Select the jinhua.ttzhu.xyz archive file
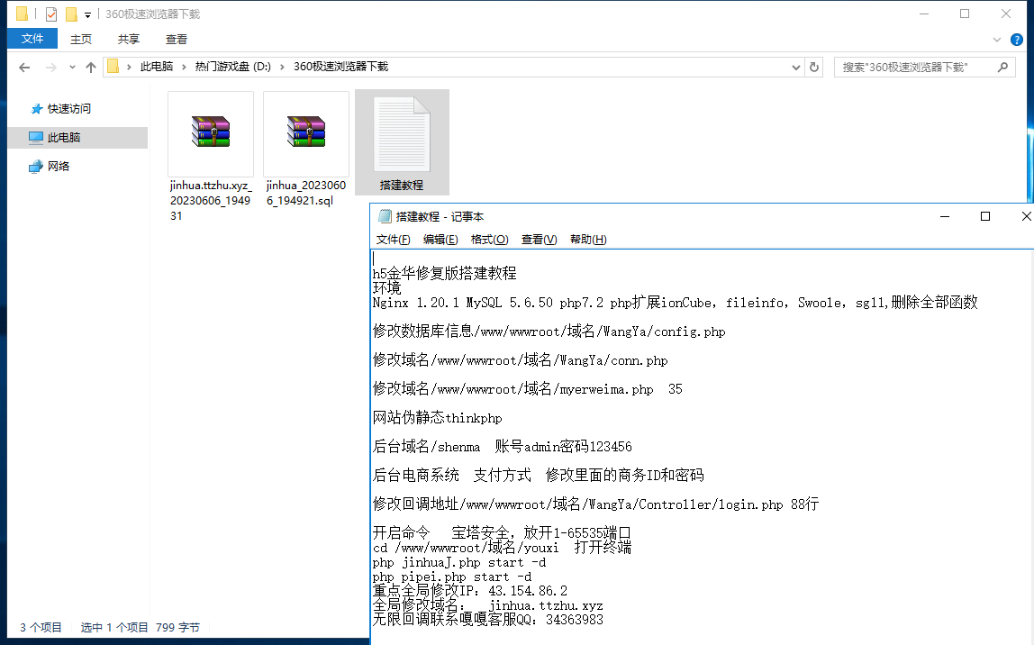This screenshot has width=1034, height=645. tap(211, 156)
